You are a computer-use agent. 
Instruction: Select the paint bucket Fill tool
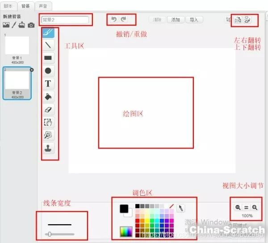[x=48, y=97]
